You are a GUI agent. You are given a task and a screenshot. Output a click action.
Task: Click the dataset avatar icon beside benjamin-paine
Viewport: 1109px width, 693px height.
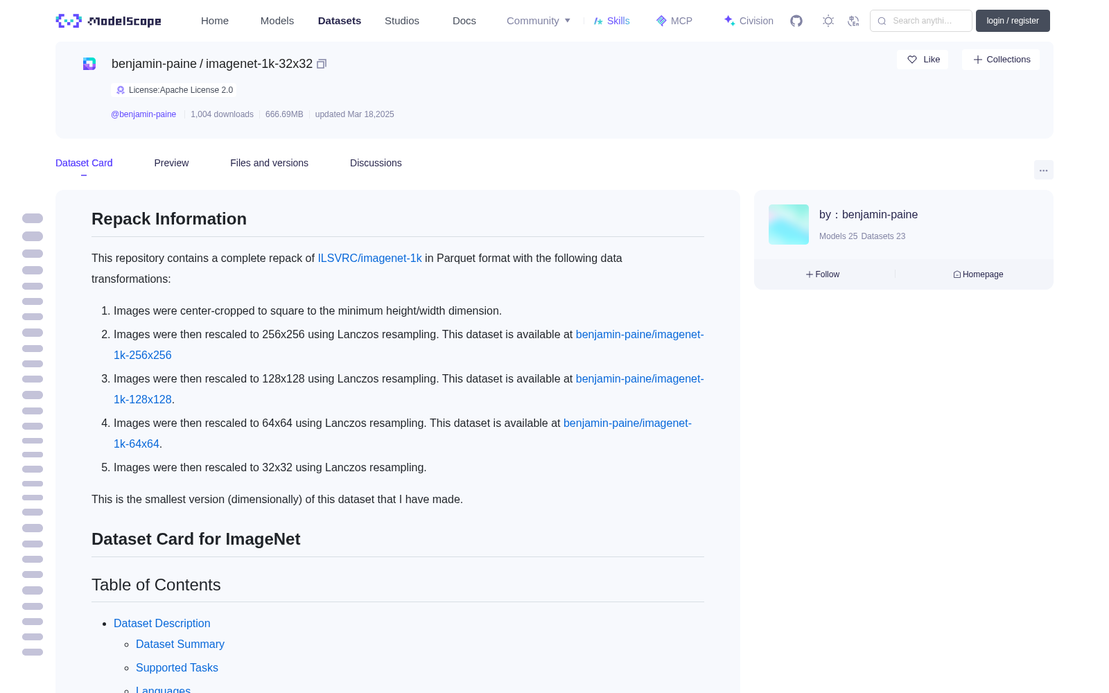click(89, 64)
